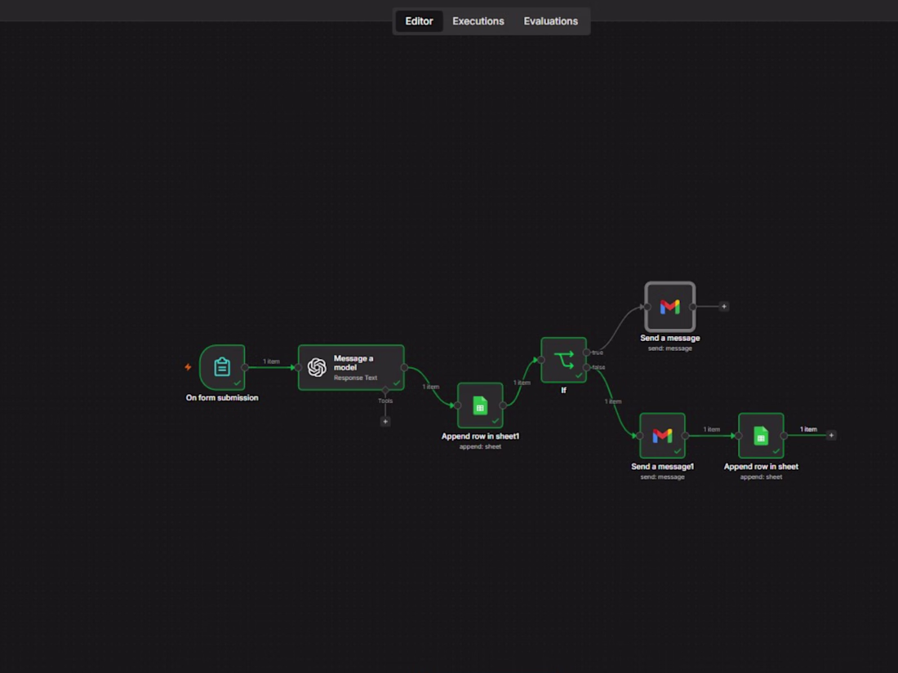Add a tool with the Tools plus button
The width and height of the screenshot is (898, 673).
click(385, 422)
